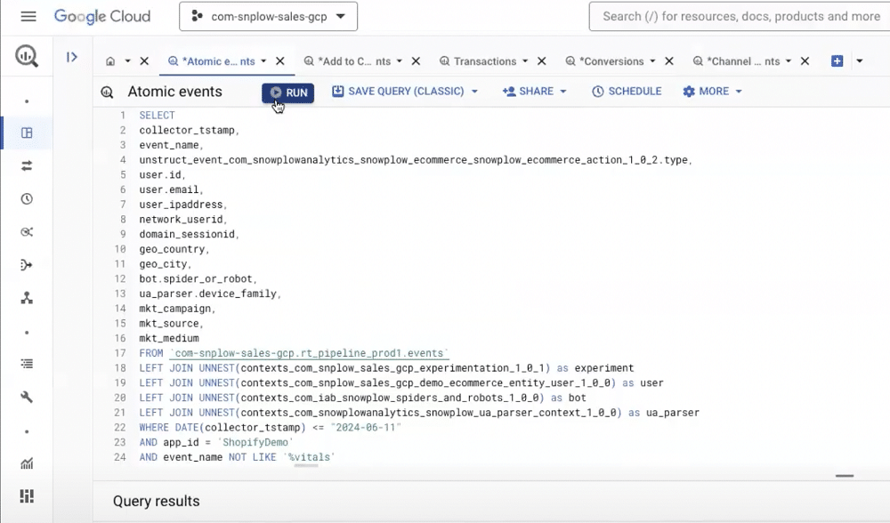Open the Dataform sidebar icon
Image resolution: width=890 pixels, height=523 pixels.
(x=27, y=265)
